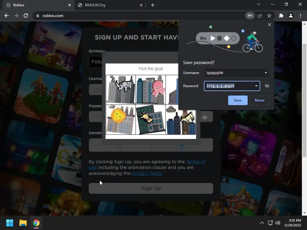Go back to the previous page
307x230 pixels.
pos(7,16)
